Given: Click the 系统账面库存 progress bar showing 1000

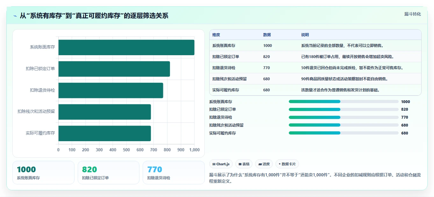Looking at the screenshot, I should 344,102.
